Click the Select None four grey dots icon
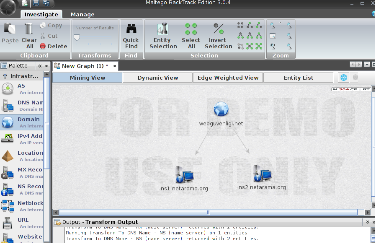 240,25
